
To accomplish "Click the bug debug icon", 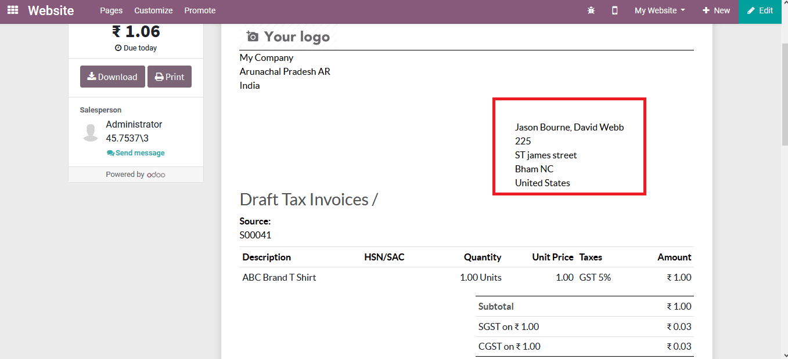I will [591, 10].
